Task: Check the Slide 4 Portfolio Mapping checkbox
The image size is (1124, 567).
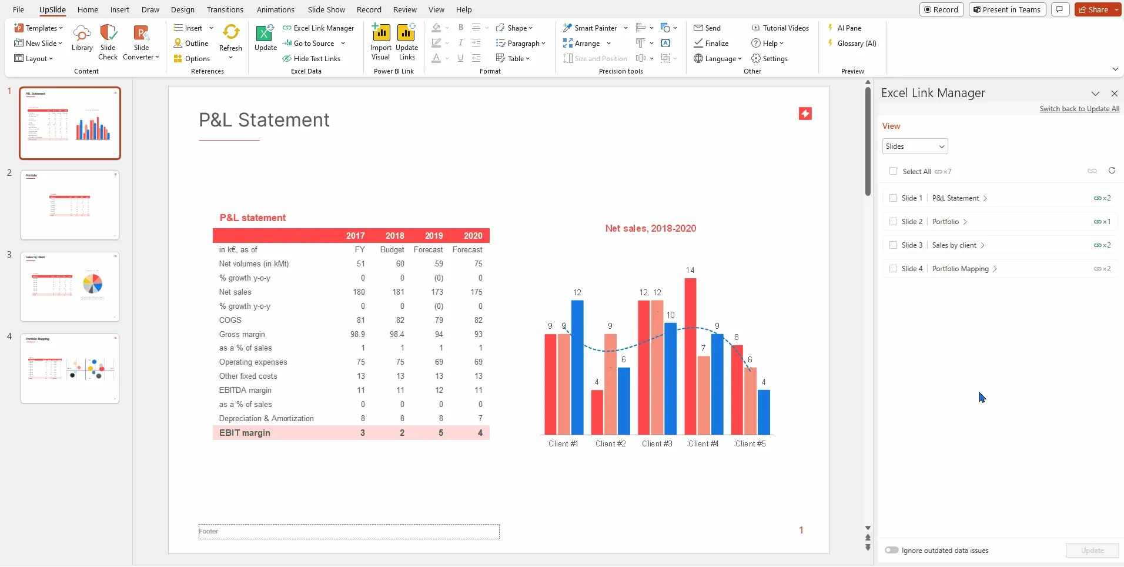Action: click(x=894, y=269)
